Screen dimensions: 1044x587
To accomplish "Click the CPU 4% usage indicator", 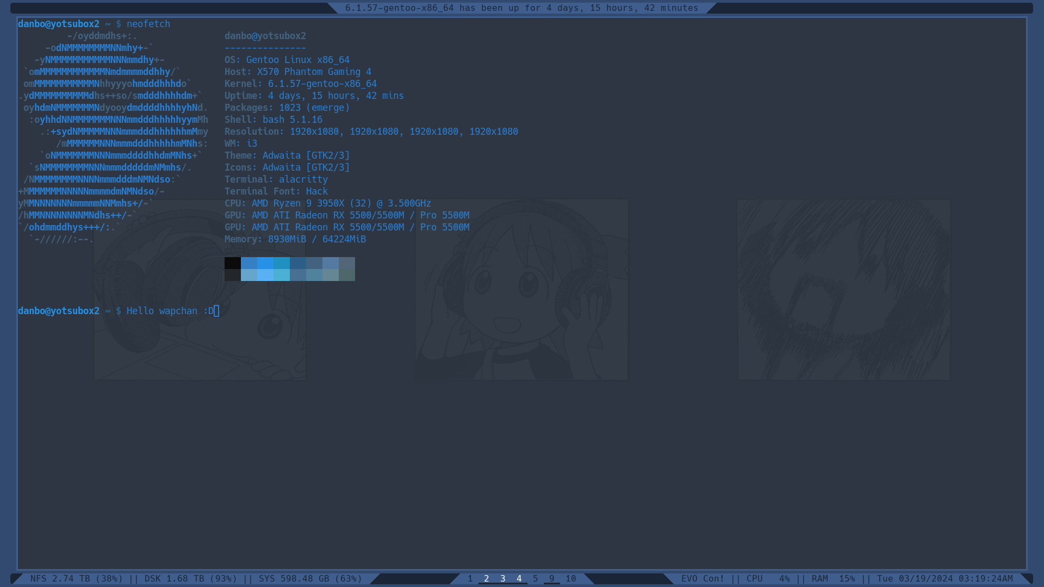I will (768, 578).
